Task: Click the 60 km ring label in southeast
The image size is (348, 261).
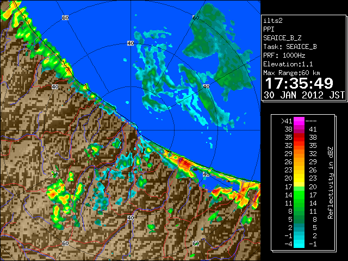Action: tap(196, 243)
